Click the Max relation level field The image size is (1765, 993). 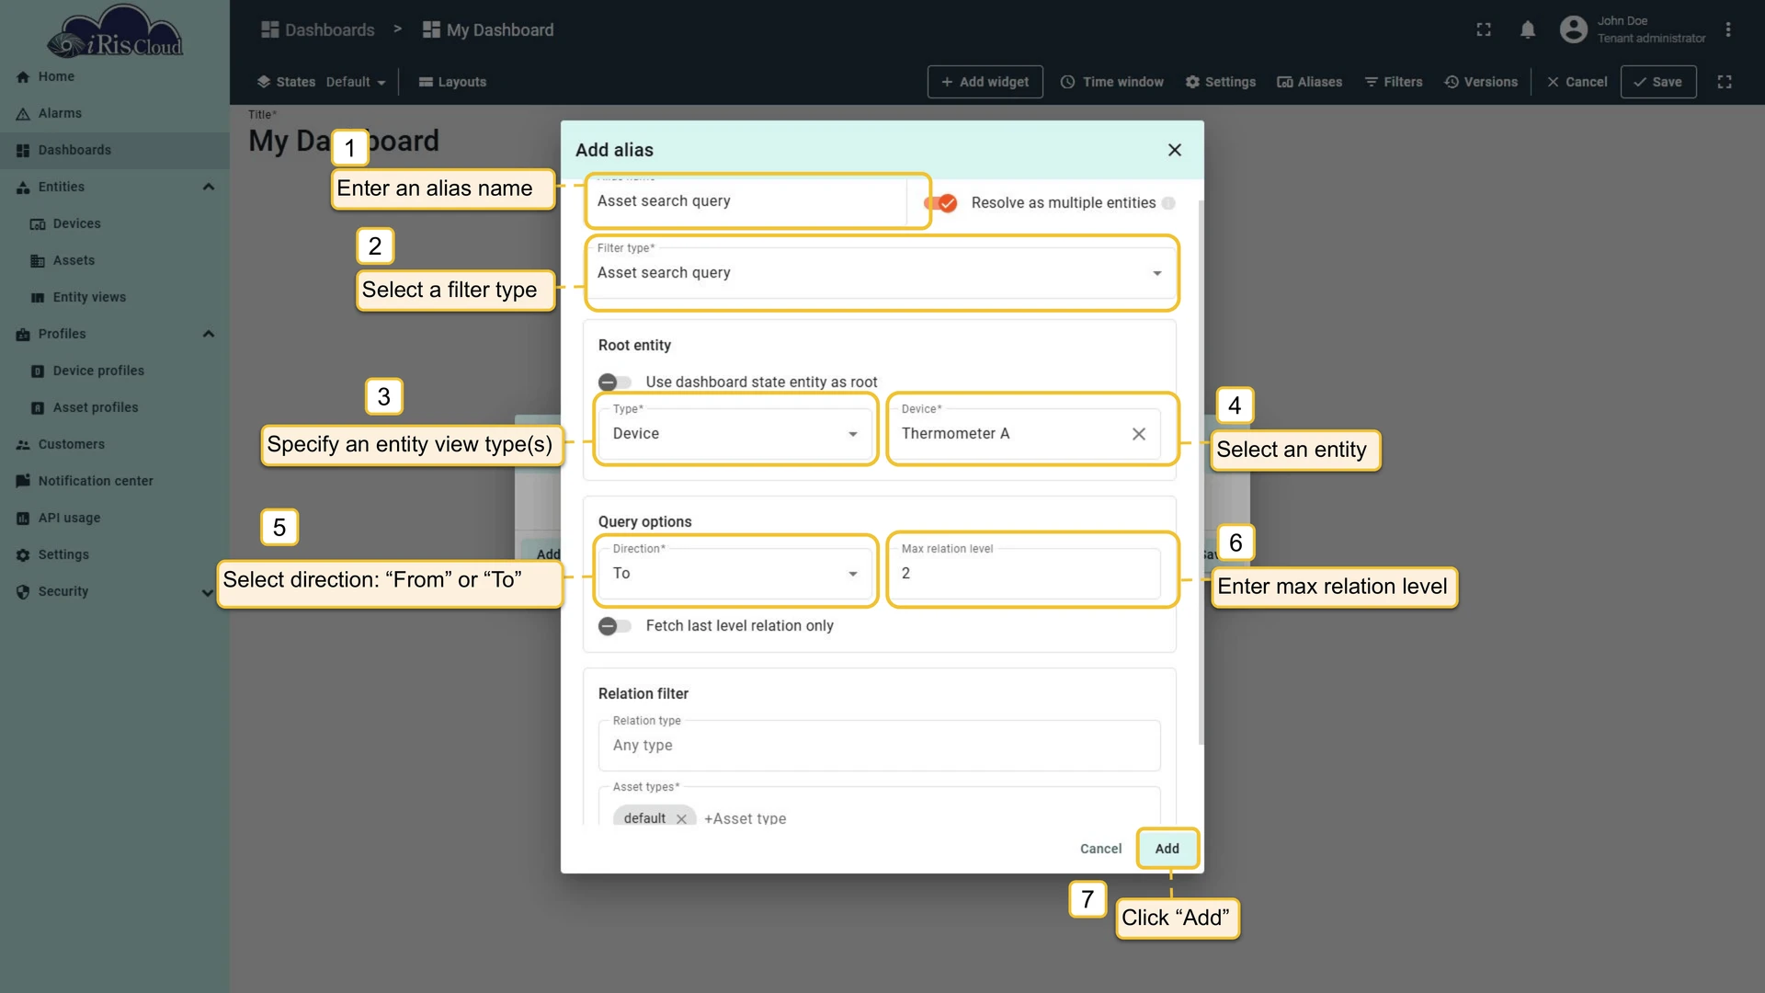[x=1026, y=573]
